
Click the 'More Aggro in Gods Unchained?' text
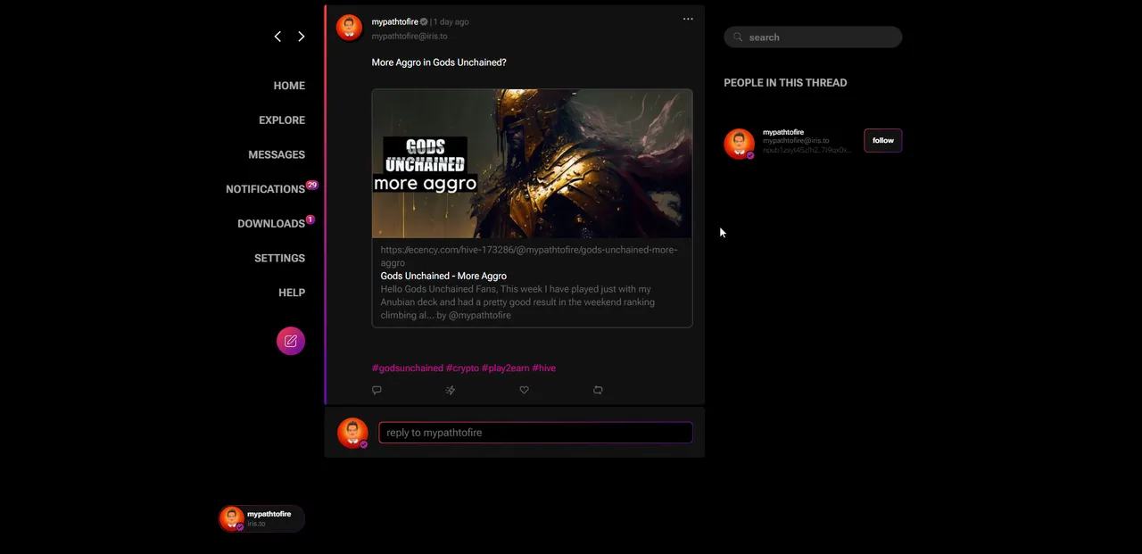coord(439,62)
